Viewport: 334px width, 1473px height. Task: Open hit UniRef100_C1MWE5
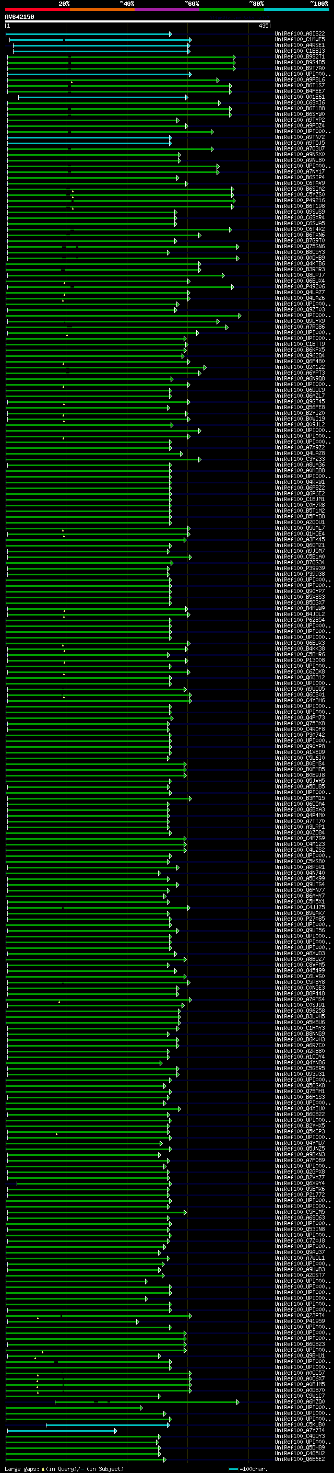point(300,40)
